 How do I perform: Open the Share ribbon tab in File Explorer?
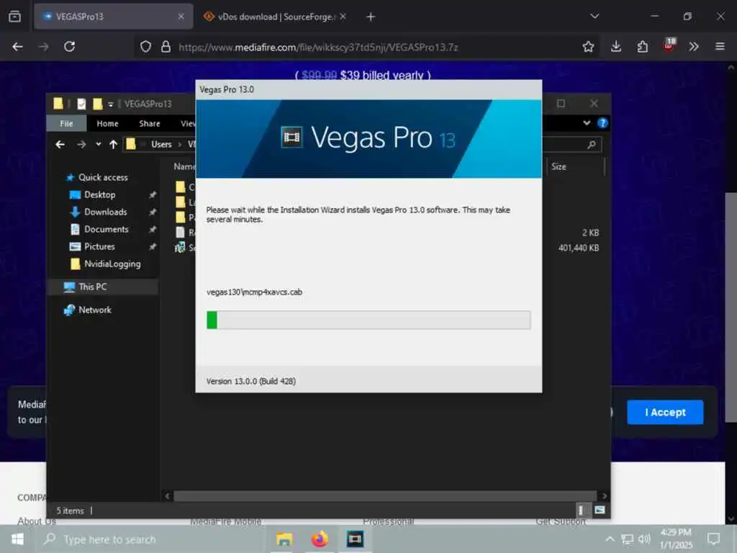coord(150,123)
